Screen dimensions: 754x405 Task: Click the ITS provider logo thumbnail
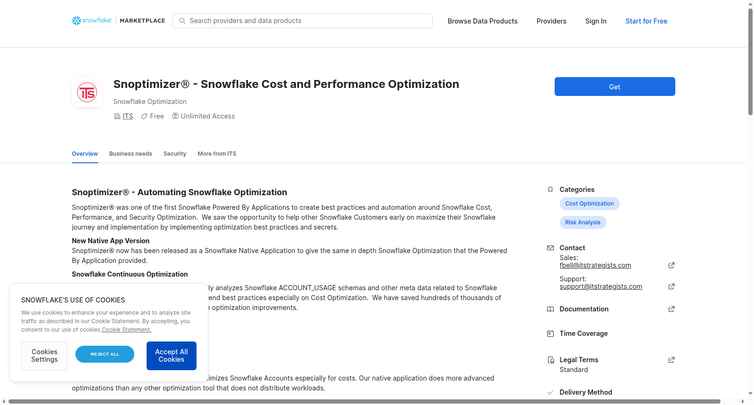[x=87, y=93]
